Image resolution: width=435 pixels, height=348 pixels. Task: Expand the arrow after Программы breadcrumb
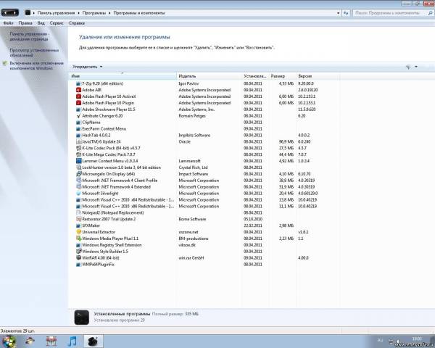pos(110,13)
